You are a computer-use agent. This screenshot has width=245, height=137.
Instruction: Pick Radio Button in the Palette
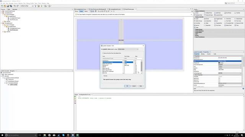[238, 19]
